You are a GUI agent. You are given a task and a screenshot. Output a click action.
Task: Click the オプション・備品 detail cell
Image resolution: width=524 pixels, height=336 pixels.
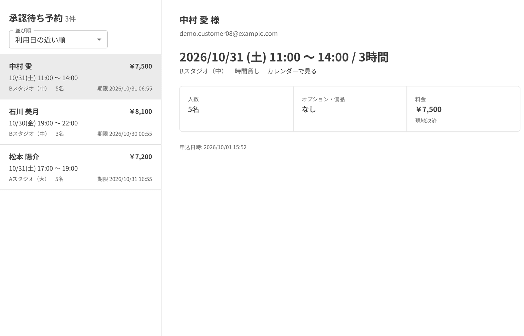(350, 109)
